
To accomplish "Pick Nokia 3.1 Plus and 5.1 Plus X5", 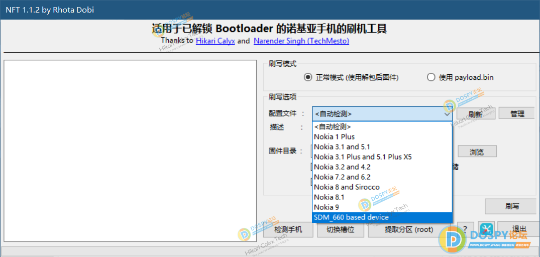I will click(x=382, y=157).
